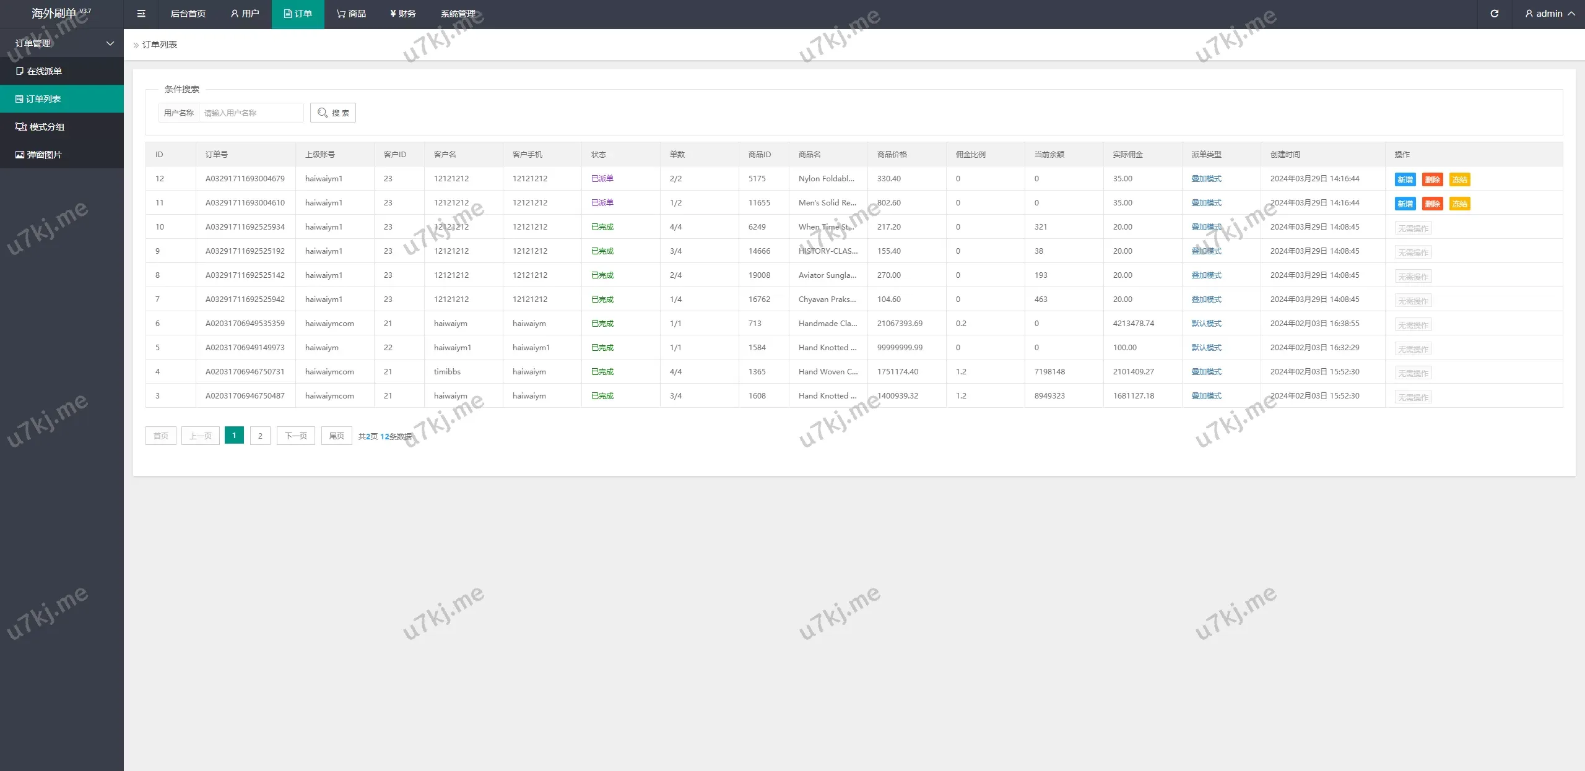Open the 商品 cart menu
This screenshot has width=1585, height=771.
(x=351, y=14)
